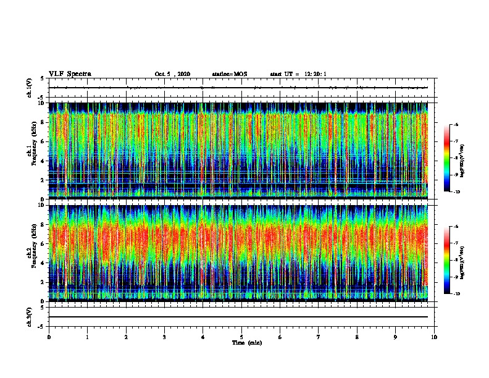Click the "10" kHz tick on ch.1 spectrogram

coord(41,103)
